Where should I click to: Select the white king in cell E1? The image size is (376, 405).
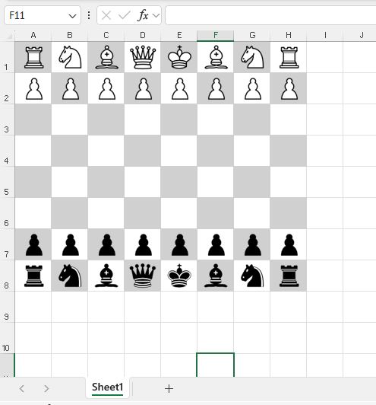[179, 57]
